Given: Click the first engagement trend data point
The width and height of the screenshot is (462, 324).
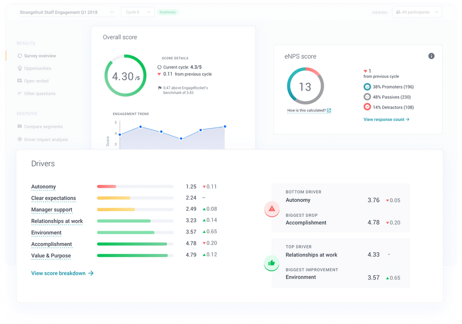Looking at the screenshot, I should 120,135.
